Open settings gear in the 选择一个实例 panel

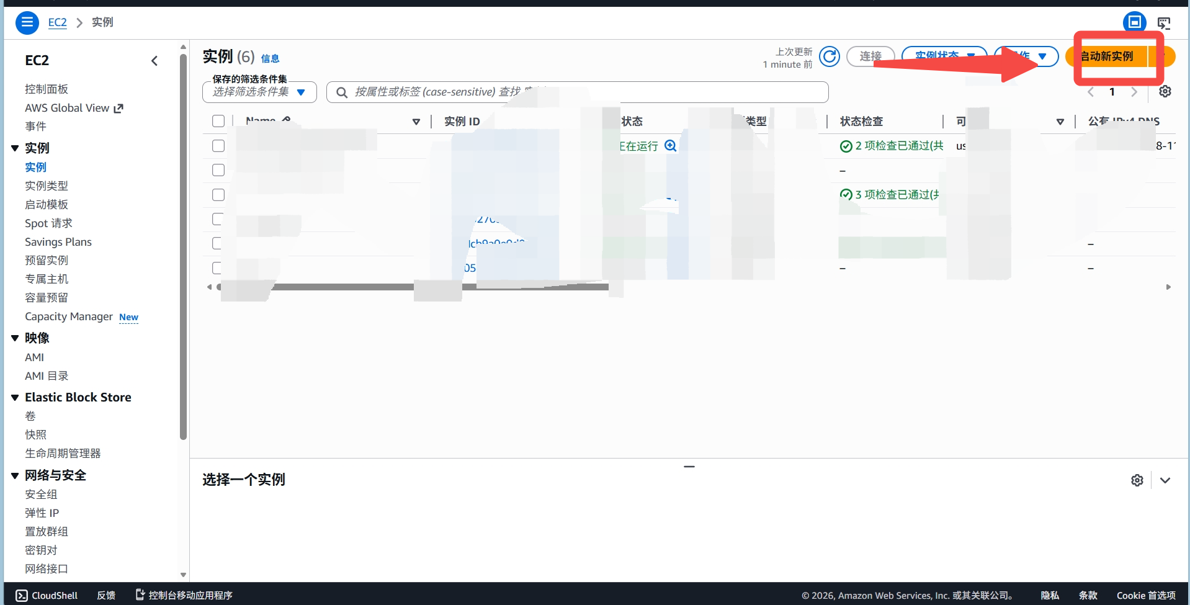click(x=1137, y=480)
